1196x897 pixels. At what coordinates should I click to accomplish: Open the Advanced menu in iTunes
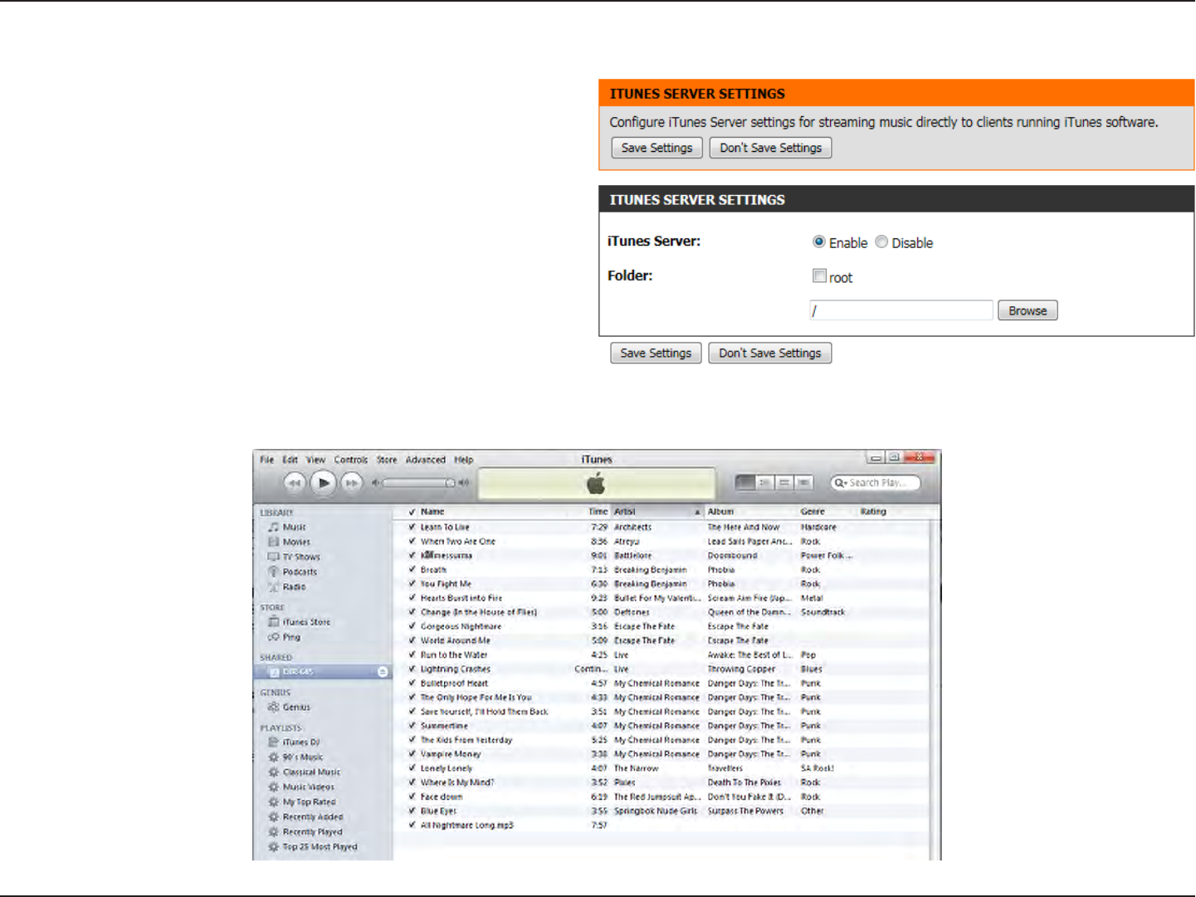(426, 460)
